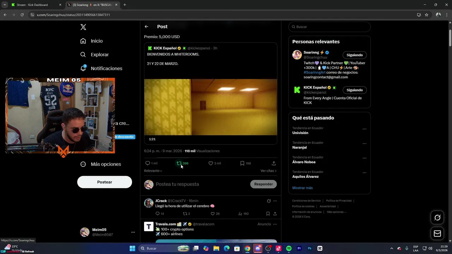The width and height of the screenshot is (452, 254).
Task: Open Condiciones de Servicio footer link
Action: (307, 201)
